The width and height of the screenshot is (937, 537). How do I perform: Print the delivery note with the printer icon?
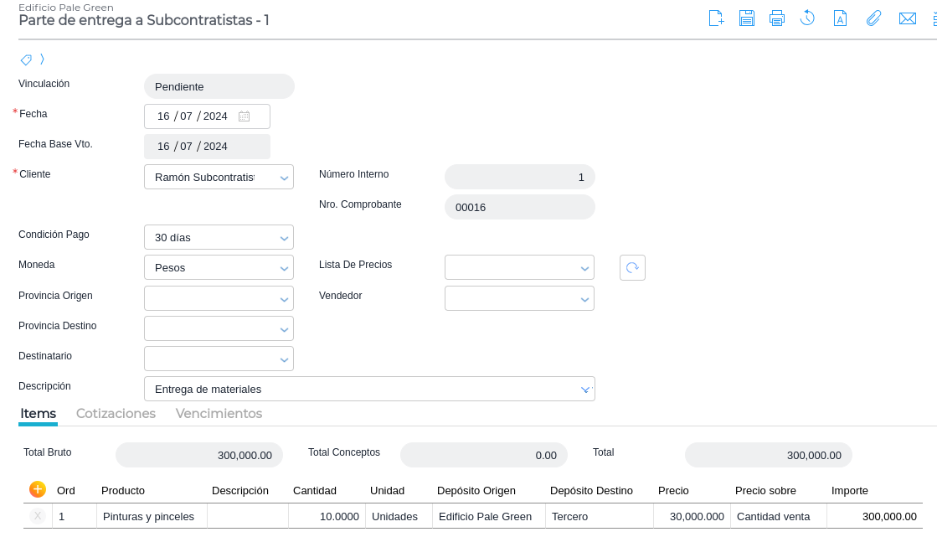pos(777,18)
